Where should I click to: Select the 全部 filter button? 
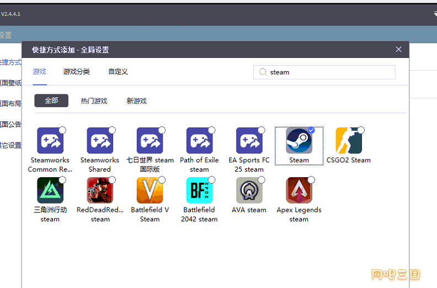(x=51, y=100)
